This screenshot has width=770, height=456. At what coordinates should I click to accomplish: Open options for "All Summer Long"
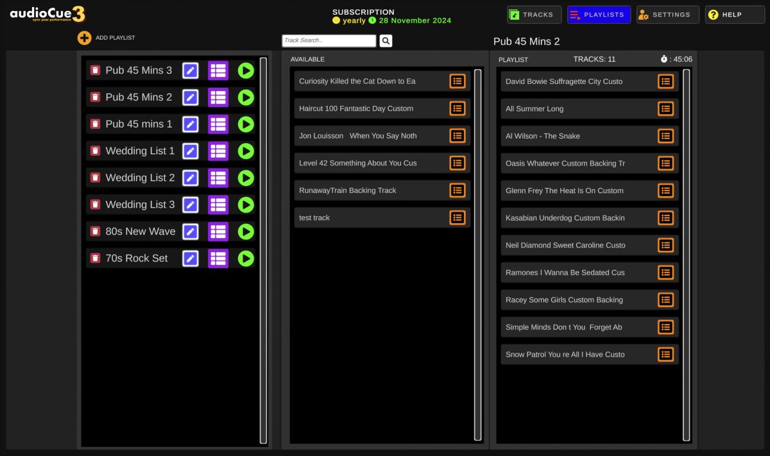click(x=665, y=108)
